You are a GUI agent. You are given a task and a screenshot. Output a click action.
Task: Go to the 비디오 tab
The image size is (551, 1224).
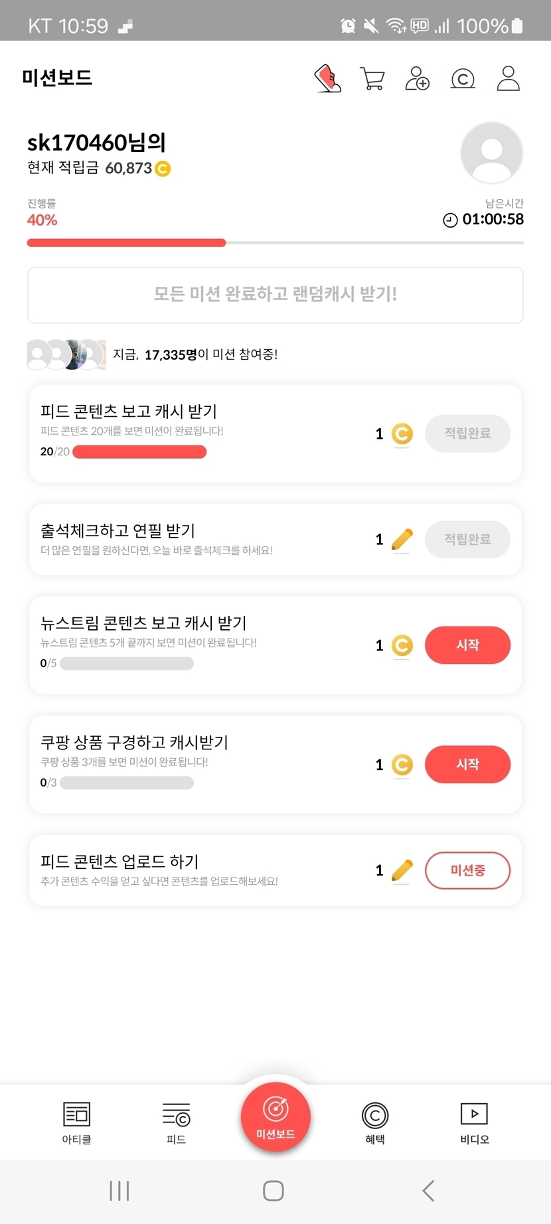[x=474, y=1123]
